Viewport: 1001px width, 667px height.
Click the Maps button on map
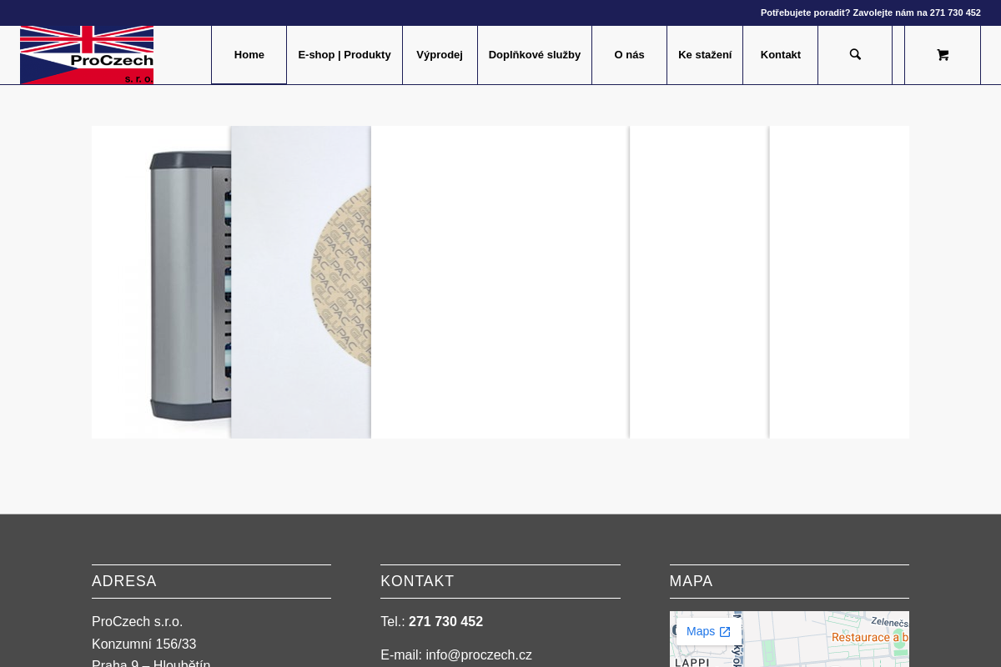tap(708, 632)
